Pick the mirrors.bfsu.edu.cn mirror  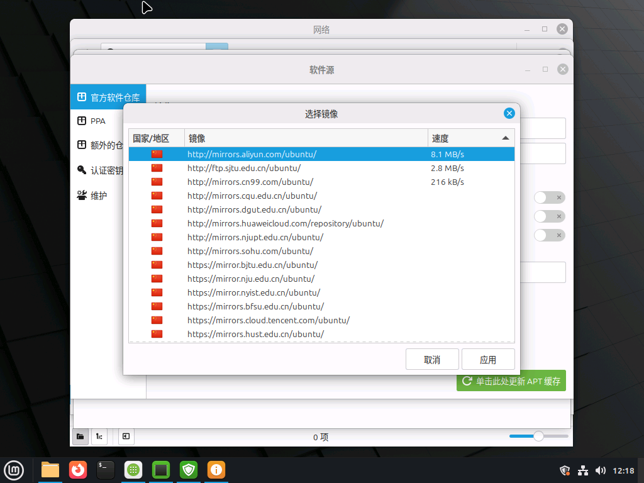pyautogui.click(x=321, y=306)
